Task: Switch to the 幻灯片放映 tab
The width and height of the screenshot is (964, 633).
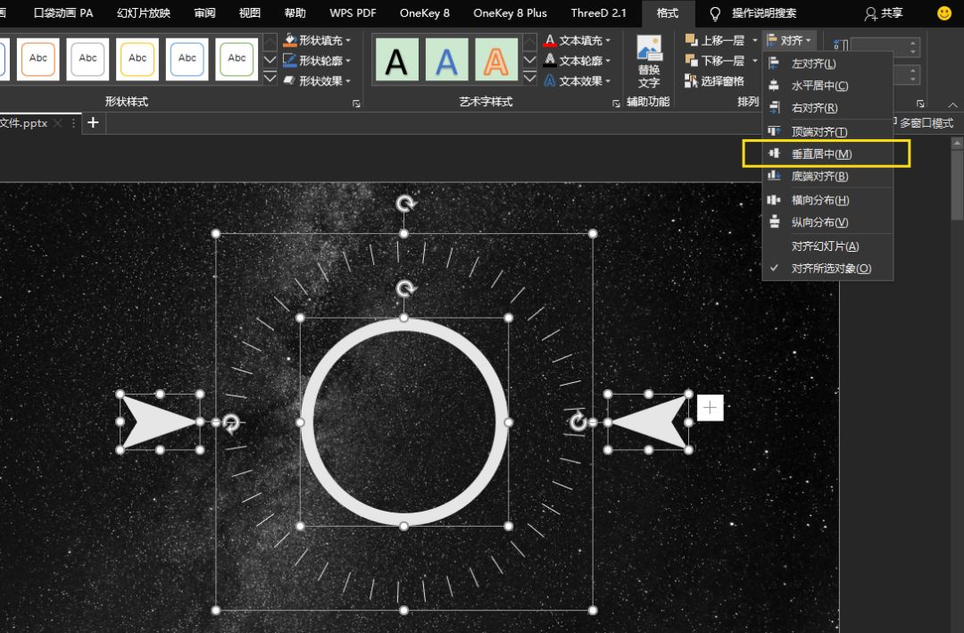Action: tap(144, 12)
